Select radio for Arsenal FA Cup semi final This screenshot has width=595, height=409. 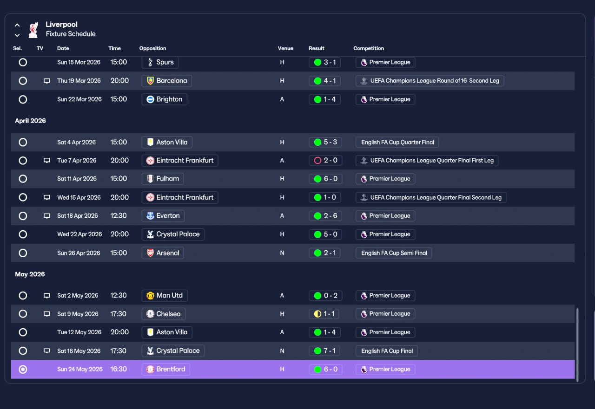pos(23,253)
